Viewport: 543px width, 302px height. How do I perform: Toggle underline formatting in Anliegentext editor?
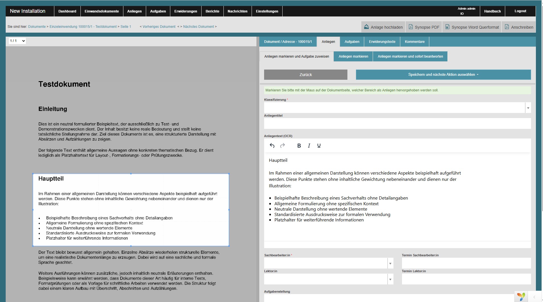[x=319, y=146]
